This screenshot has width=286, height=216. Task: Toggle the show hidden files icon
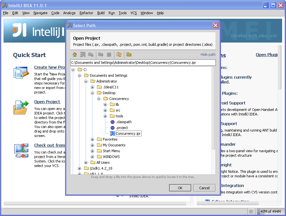tap(129, 54)
